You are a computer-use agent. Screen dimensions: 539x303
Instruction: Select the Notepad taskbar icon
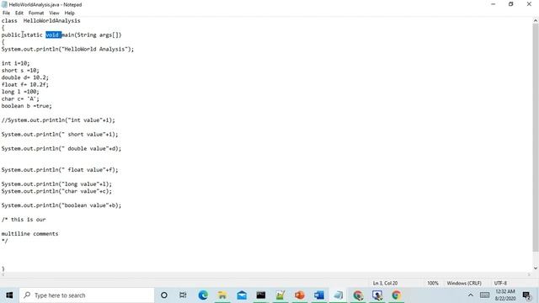339,295
